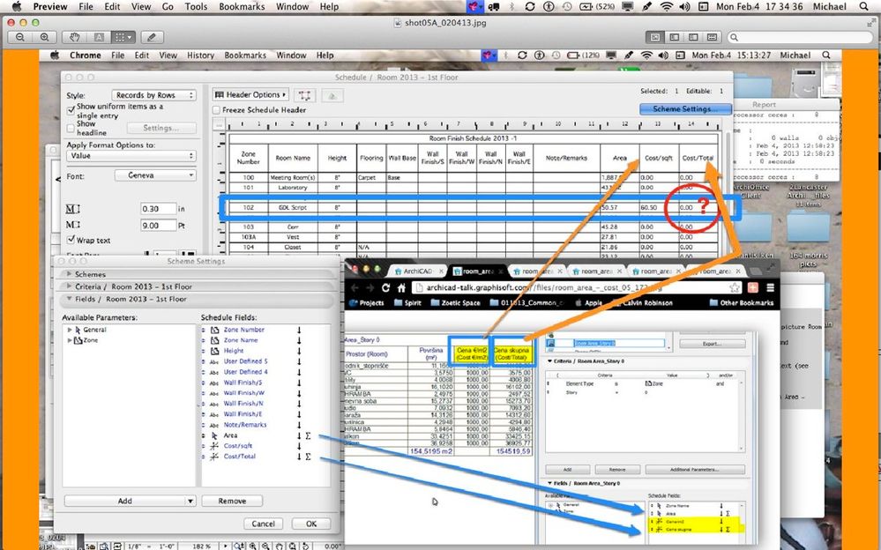Toggle Show uniform items as a single entry
Viewport: 881px width, 550px height.
(71, 109)
